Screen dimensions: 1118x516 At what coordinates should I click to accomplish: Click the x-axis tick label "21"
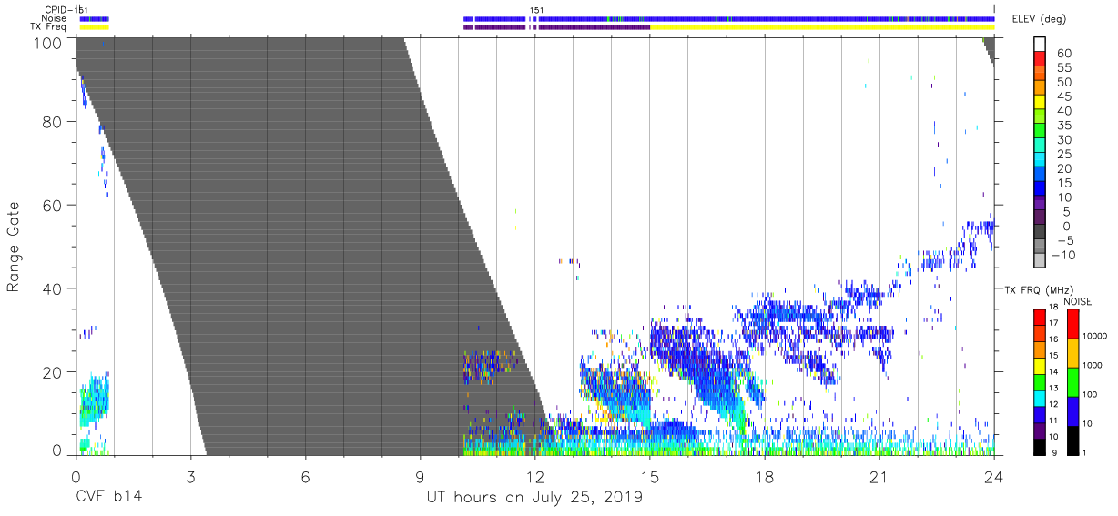(879, 477)
